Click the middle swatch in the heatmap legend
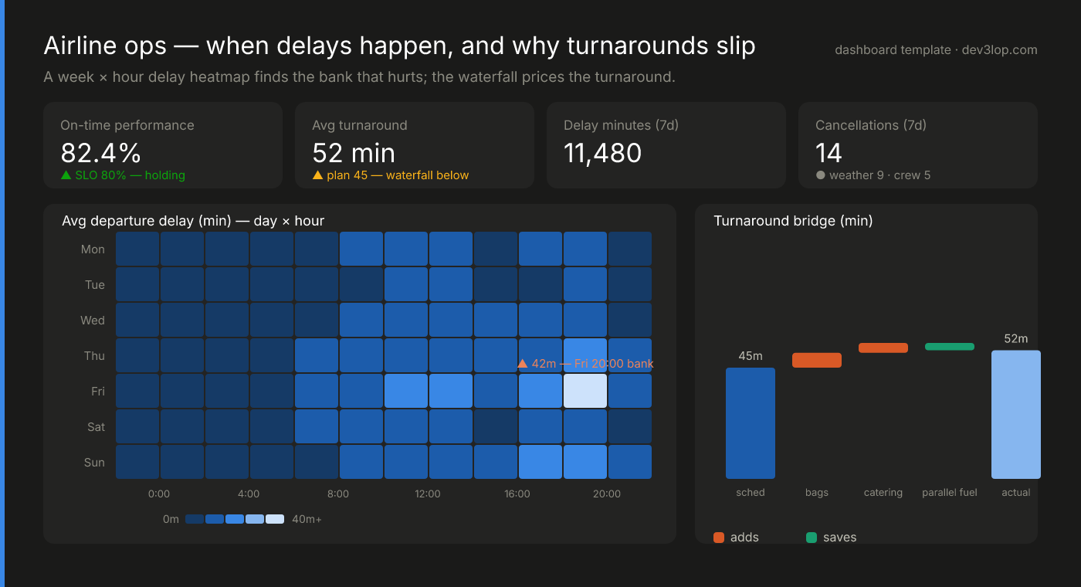 click(235, 519)
